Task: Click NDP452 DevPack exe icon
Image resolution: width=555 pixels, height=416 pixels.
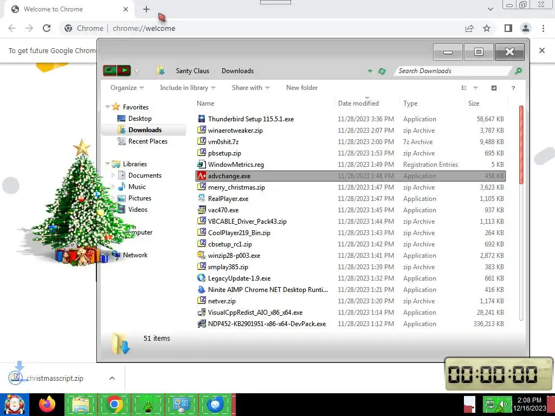Action: [x=202, y=324]
